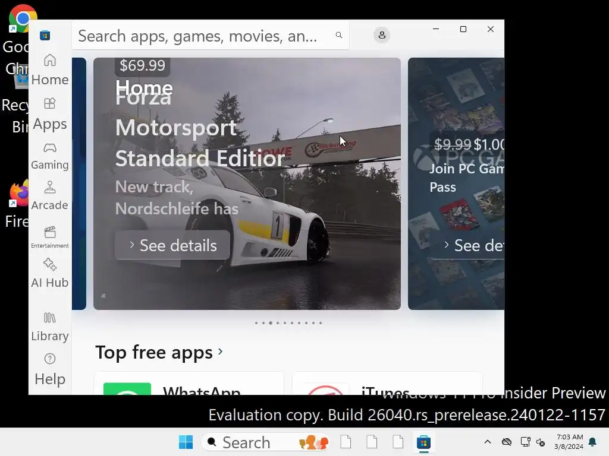Image resolution: width=609 pixels, height=456 pixels.
Task: Close the Microsoft Store window
Action: [491, 29]
